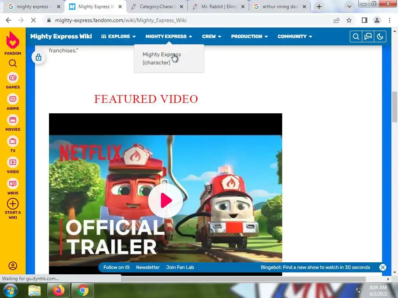This screenshot has height=298, width=398.
Task: Click the address bar URL
Action: (120, 20)
